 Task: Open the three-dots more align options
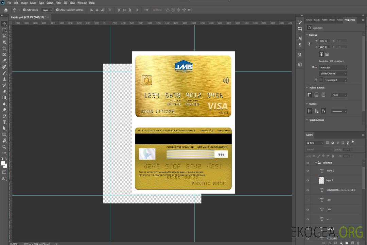tap(146, 10)
